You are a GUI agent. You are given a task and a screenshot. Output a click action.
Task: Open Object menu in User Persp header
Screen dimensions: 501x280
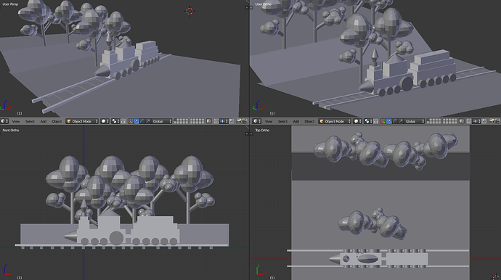[x=57, y=121]
